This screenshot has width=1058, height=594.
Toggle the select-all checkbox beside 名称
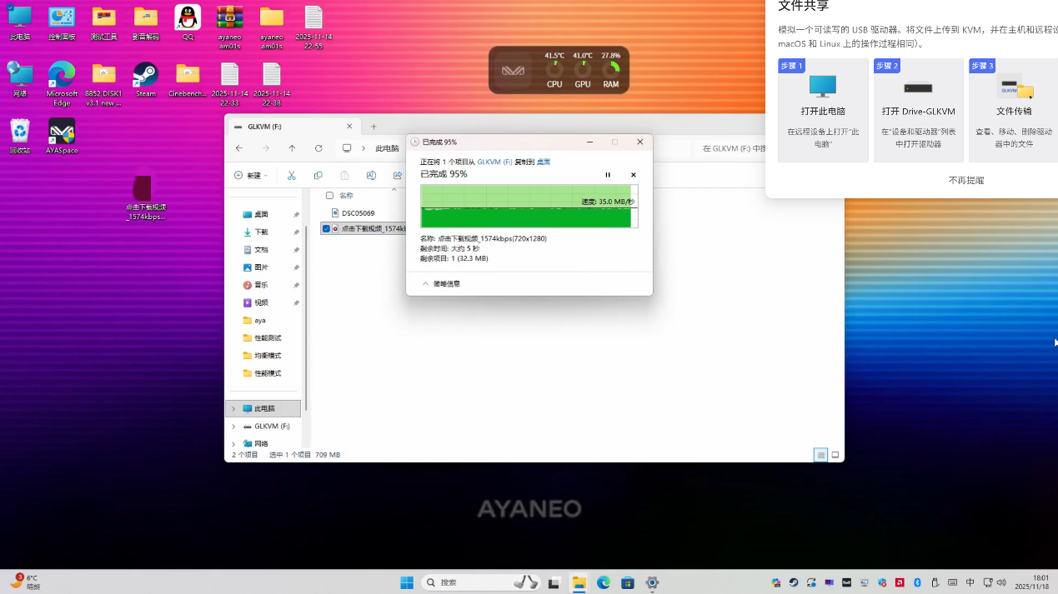pyautogui.click(x=329, y=196)
